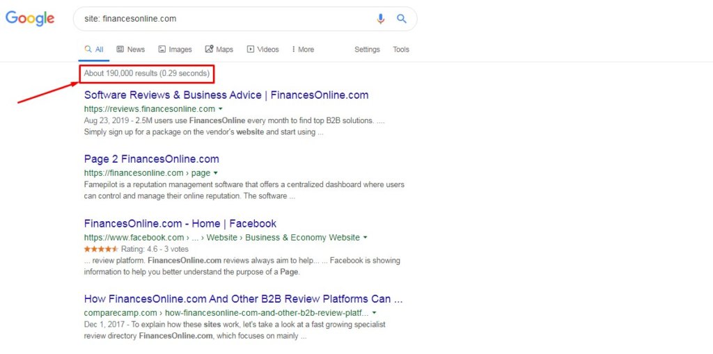Switch to the Videos tab
Viewport: 713px width, 354px height.
[263, 49]
